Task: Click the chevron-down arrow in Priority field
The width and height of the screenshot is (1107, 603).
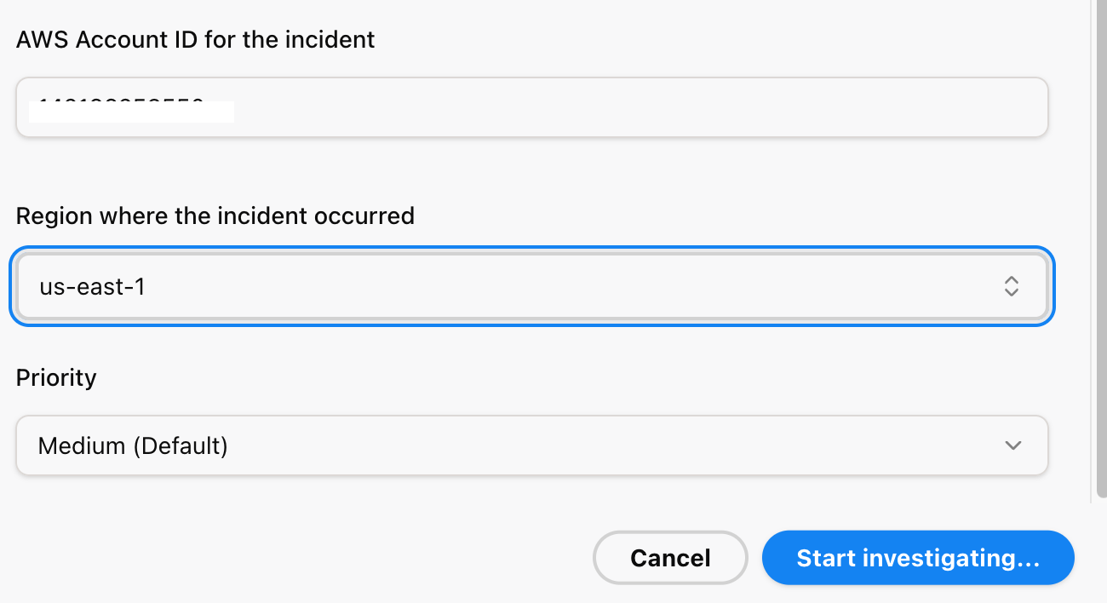Action: [1012, 445]
